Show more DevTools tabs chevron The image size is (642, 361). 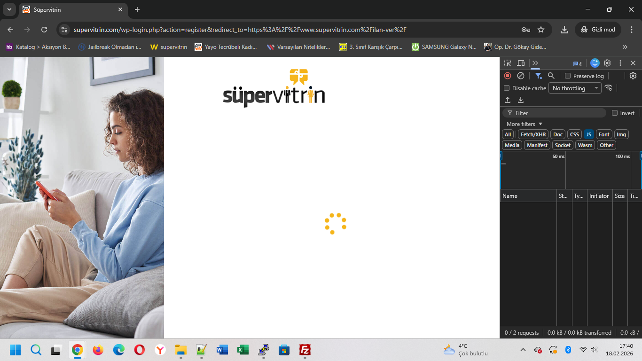tap(535, 63)
